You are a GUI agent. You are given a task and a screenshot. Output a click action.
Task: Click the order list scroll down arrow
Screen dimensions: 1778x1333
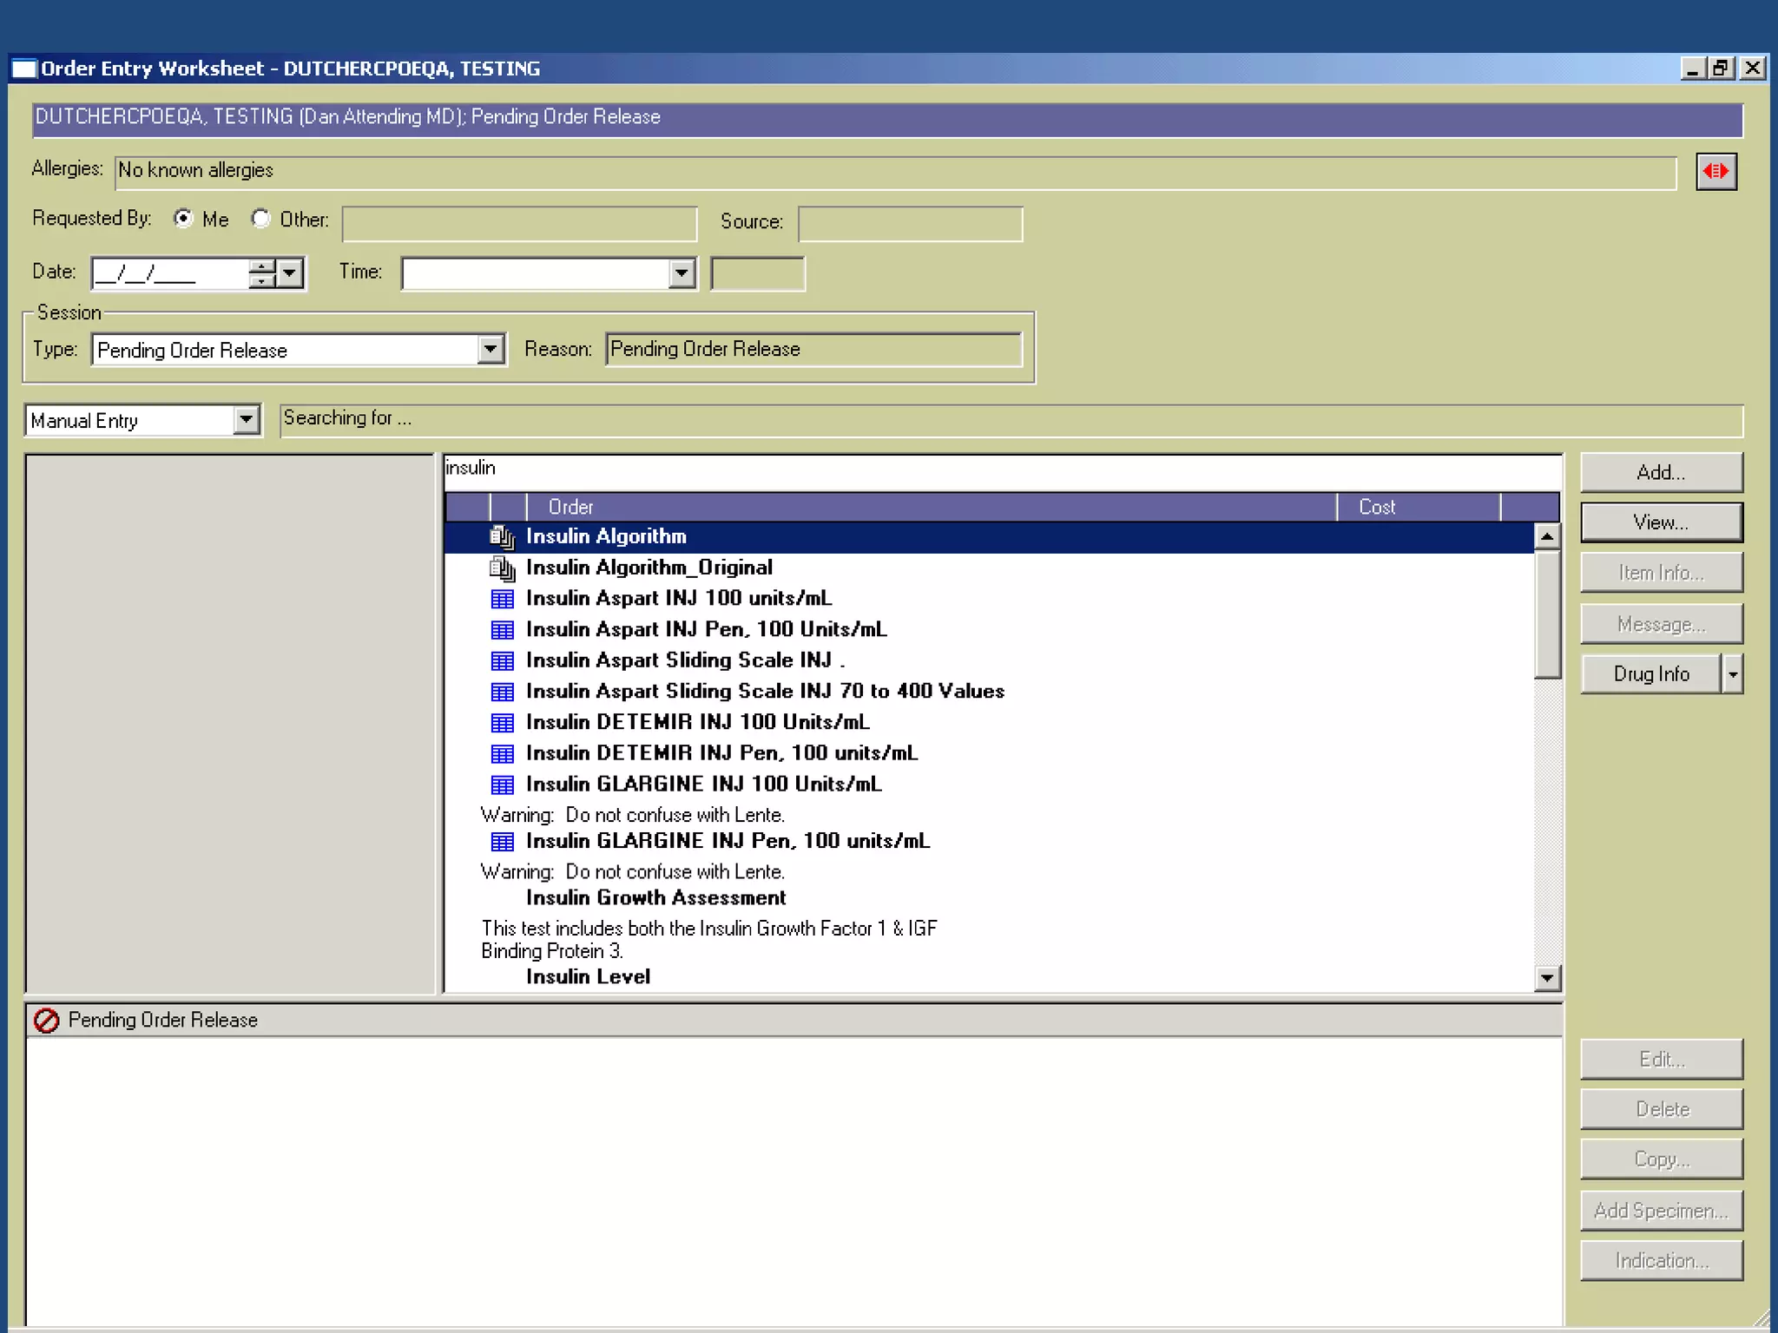click(1547, 979)
